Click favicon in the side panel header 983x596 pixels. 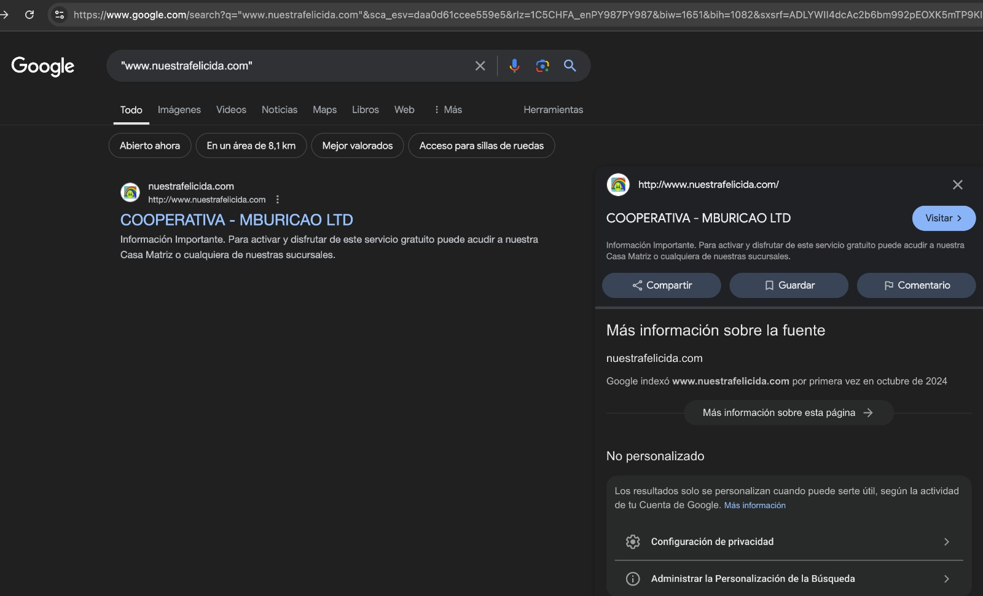[x=618, y=184]
